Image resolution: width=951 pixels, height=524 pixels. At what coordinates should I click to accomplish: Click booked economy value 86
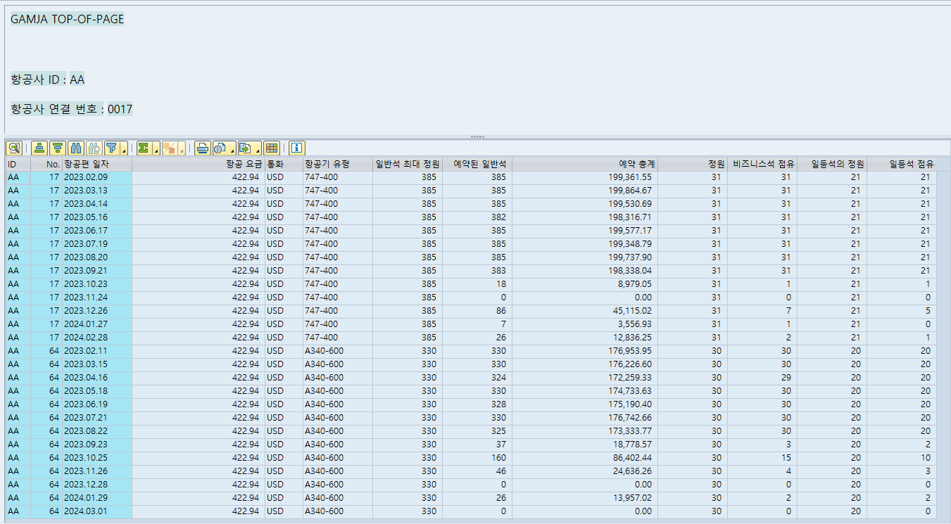point(477,311)
